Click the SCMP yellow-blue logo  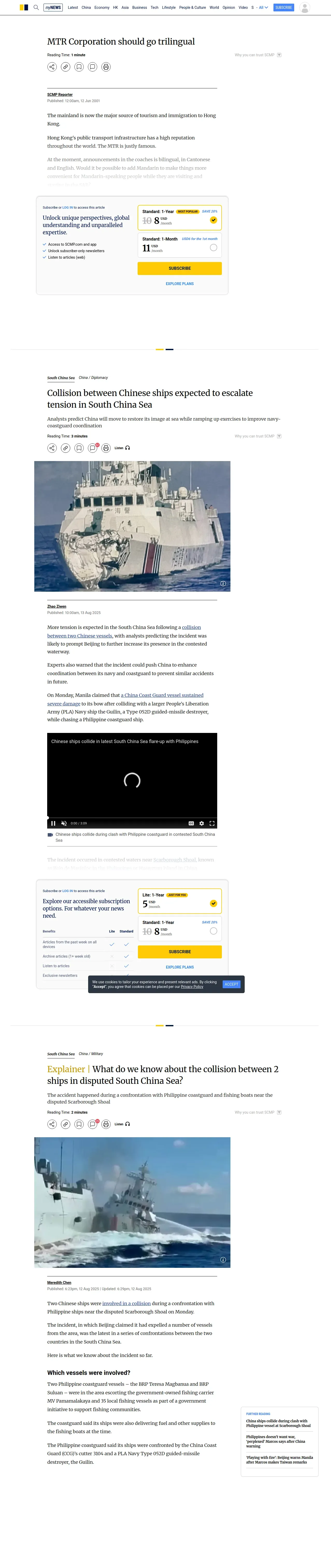click(x=24, y=7)
